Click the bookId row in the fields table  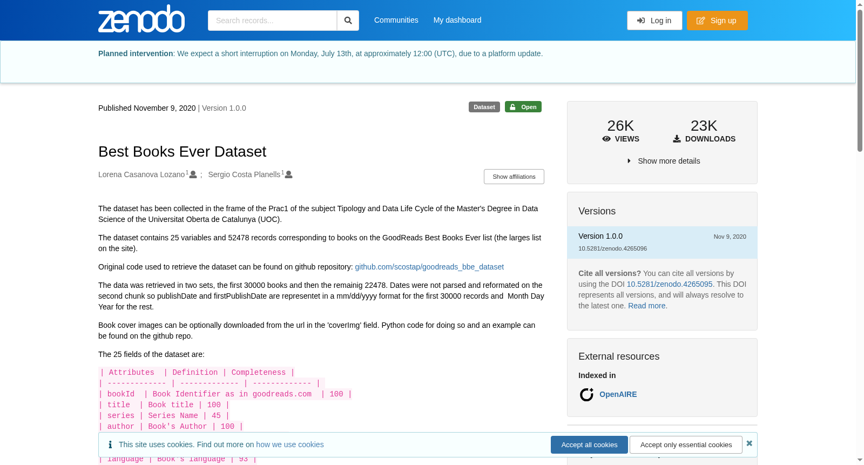click(x=226, y=394)
